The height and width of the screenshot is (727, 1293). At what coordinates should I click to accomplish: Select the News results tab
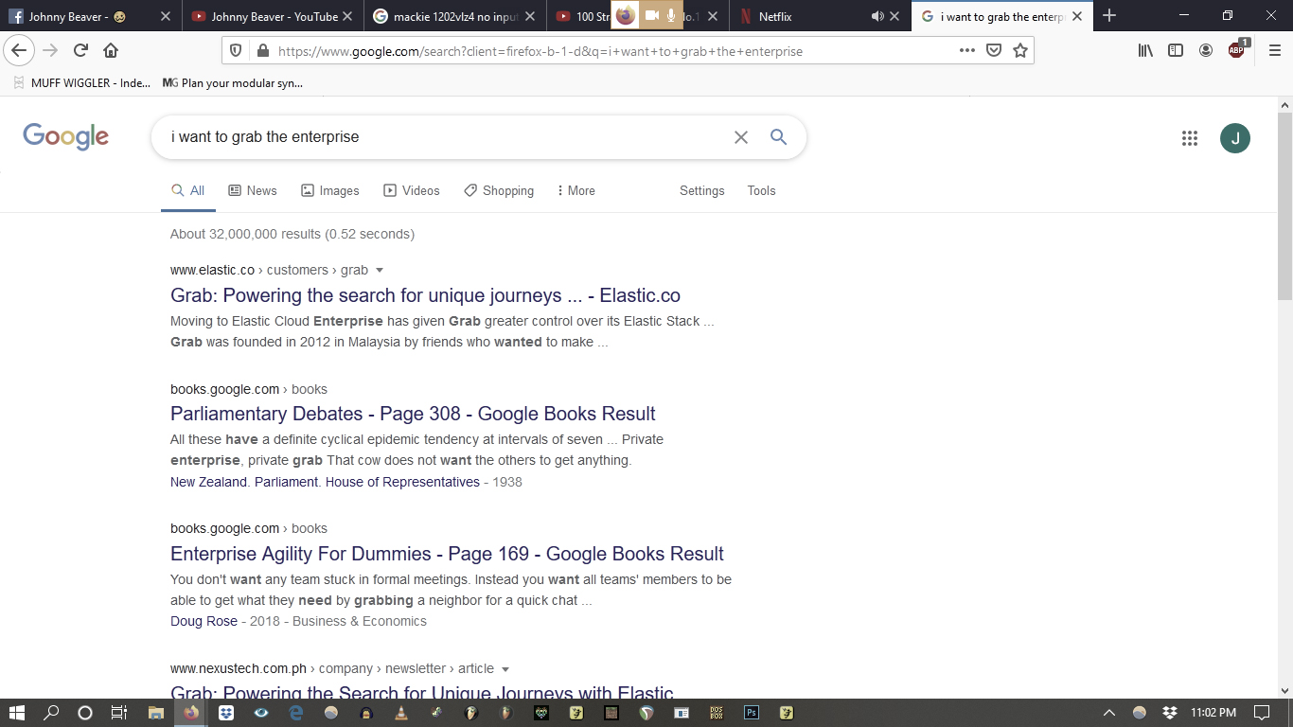coord(253,190)
